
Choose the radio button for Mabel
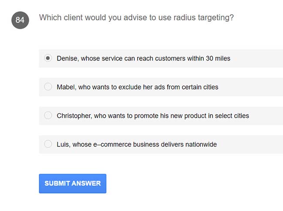48,87
